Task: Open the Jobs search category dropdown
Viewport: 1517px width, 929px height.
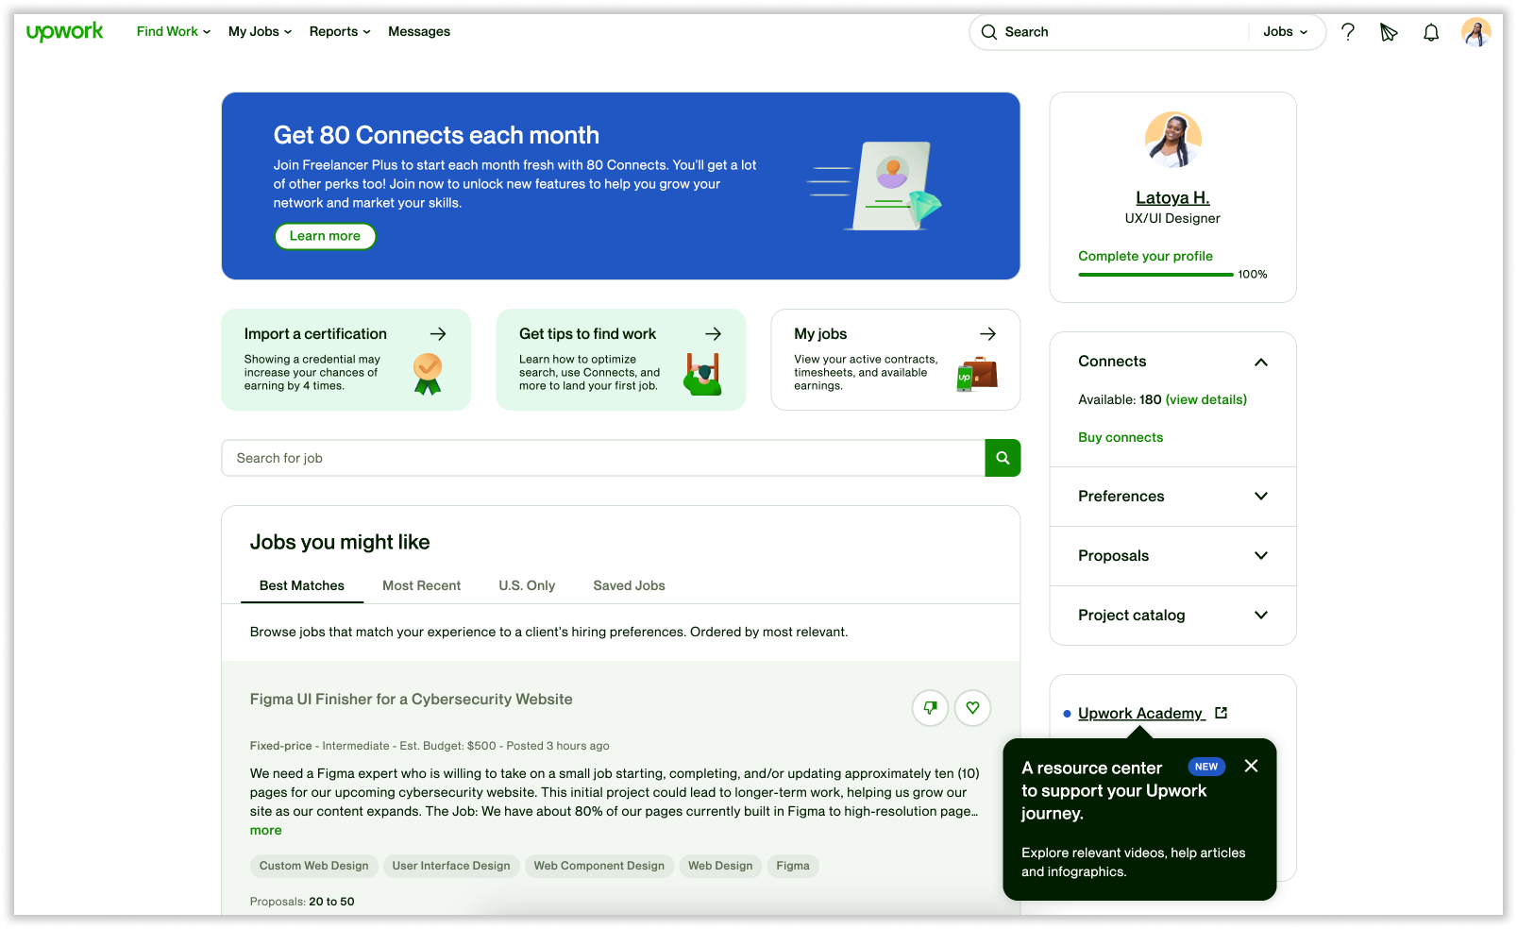Action: point(1286,32)
